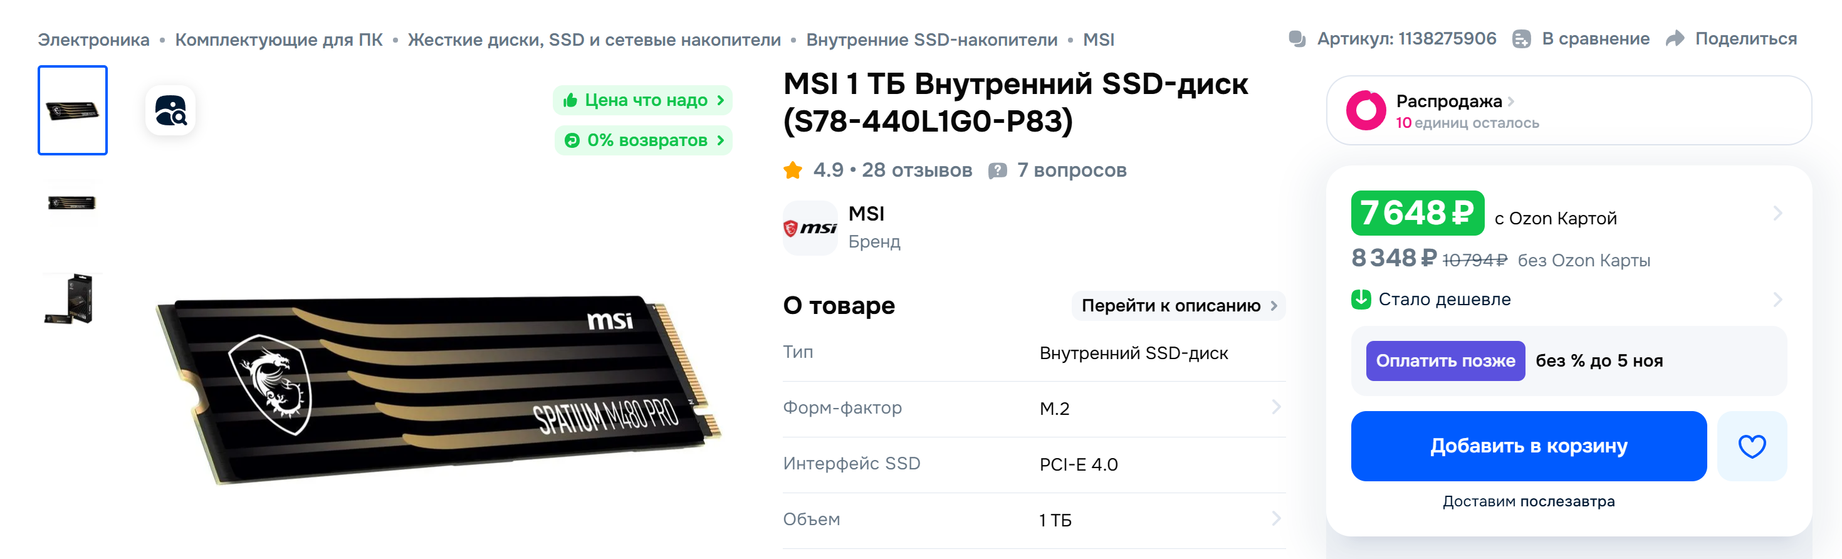Image resolution: width=1842 pixels, height=559 pixels.
Task: Go to Внутренние SSD-накопители breadcrumb
Action: coord(931,39)
